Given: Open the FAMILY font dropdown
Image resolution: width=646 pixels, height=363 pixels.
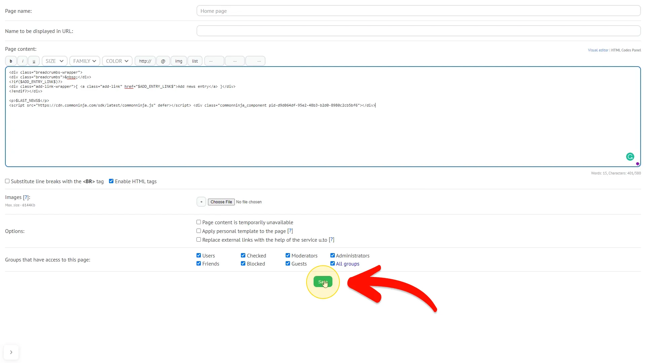Looking at the screenshot, I should pyautogui.click(x=84, y=61).
